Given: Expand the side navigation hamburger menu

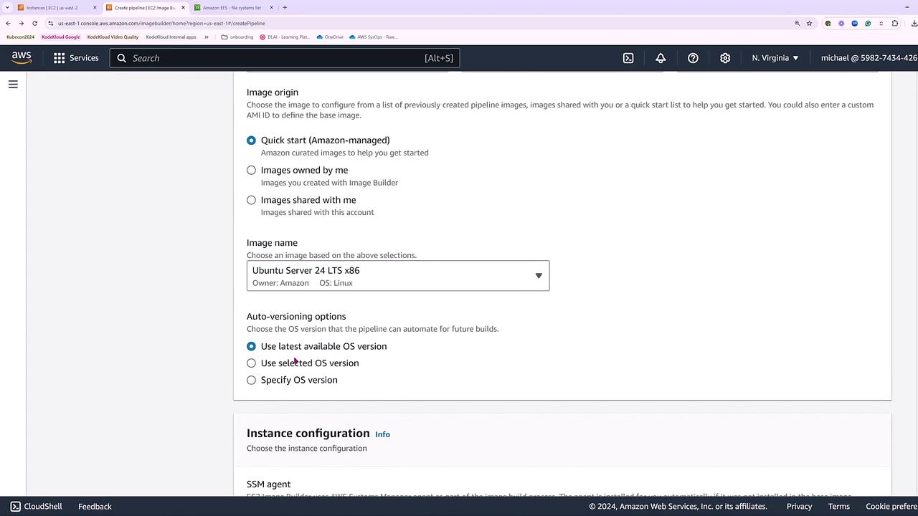Looking at the screenshot, I should 13,85.
